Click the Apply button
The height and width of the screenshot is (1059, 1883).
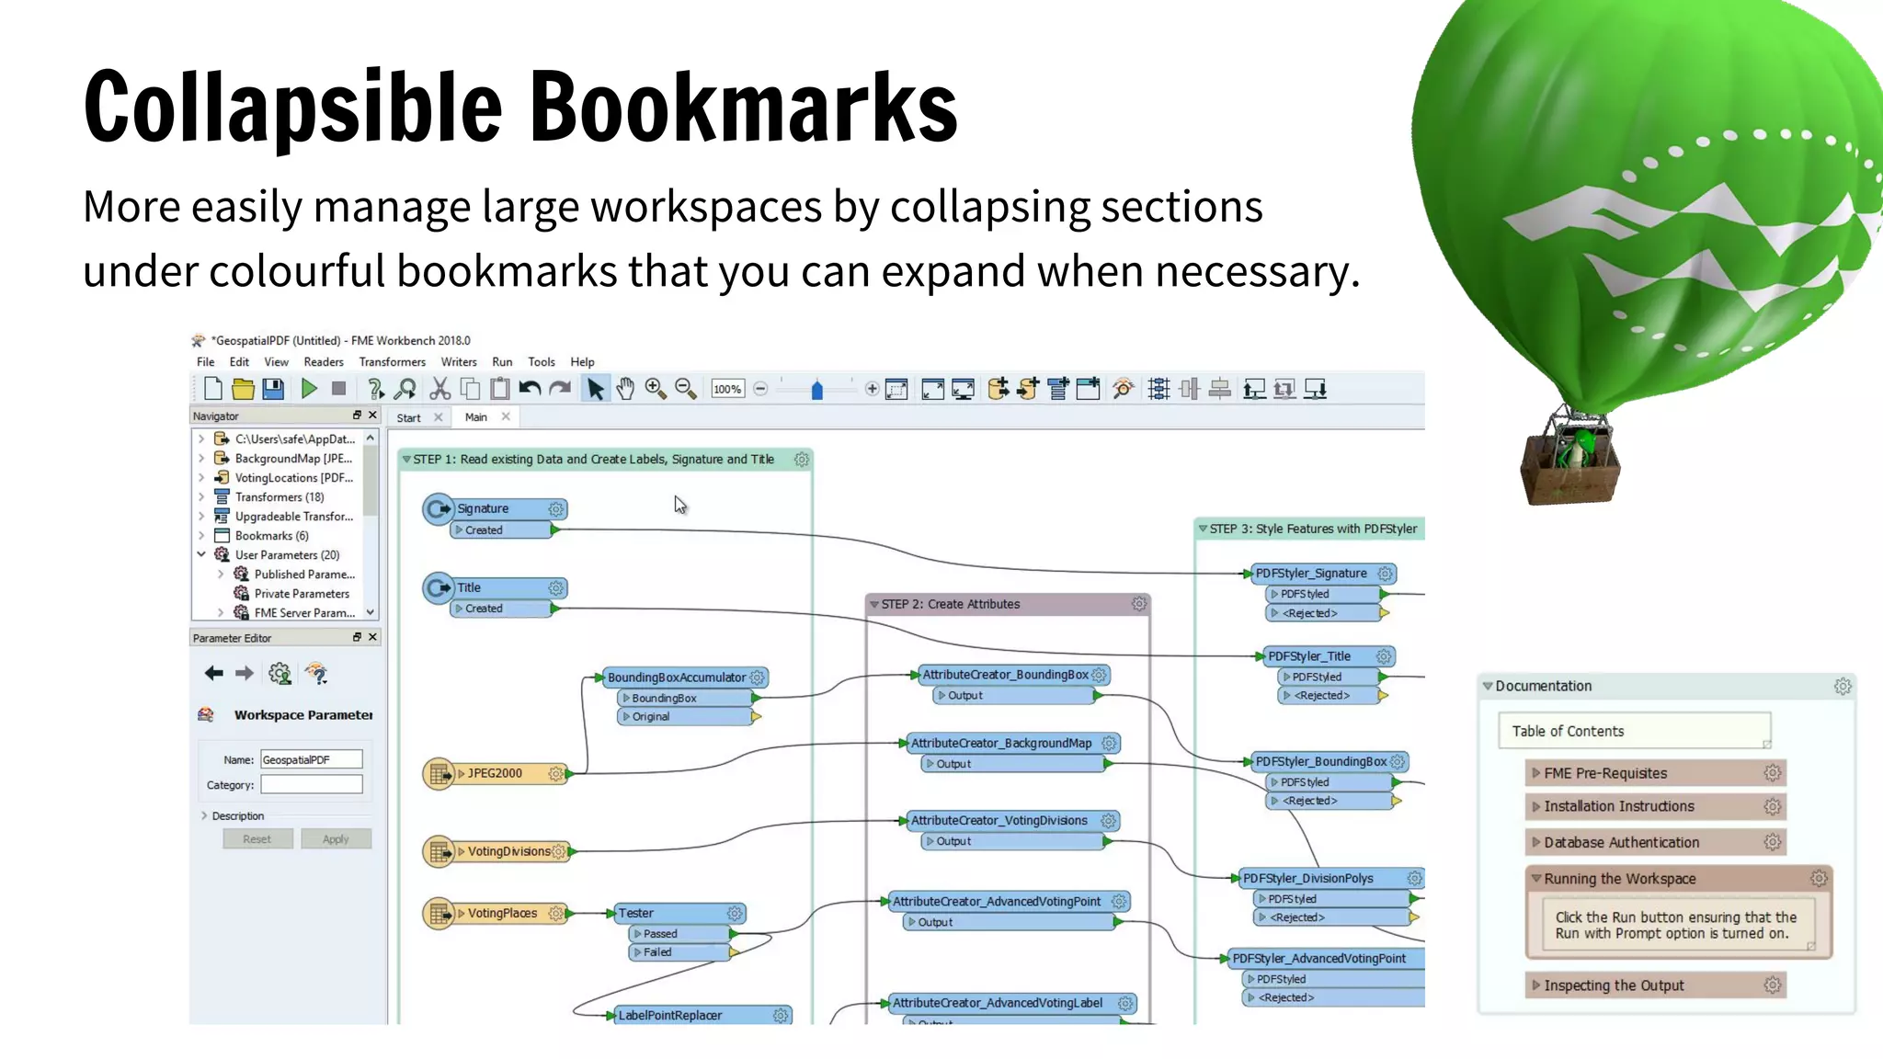pyautogui.click(x=336, y=838)
